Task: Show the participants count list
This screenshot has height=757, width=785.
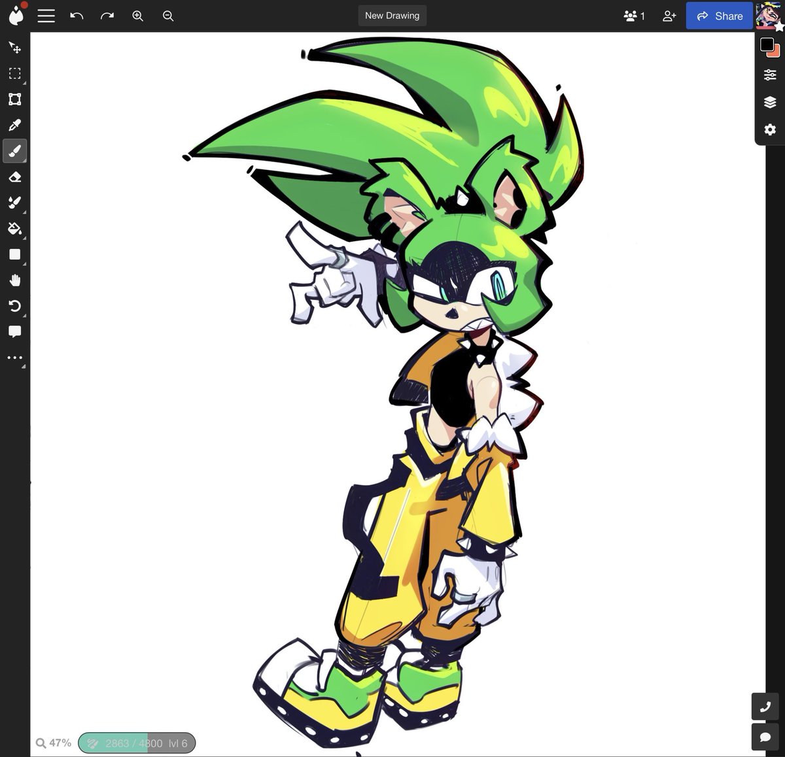Action: click(x=634, y=16)
